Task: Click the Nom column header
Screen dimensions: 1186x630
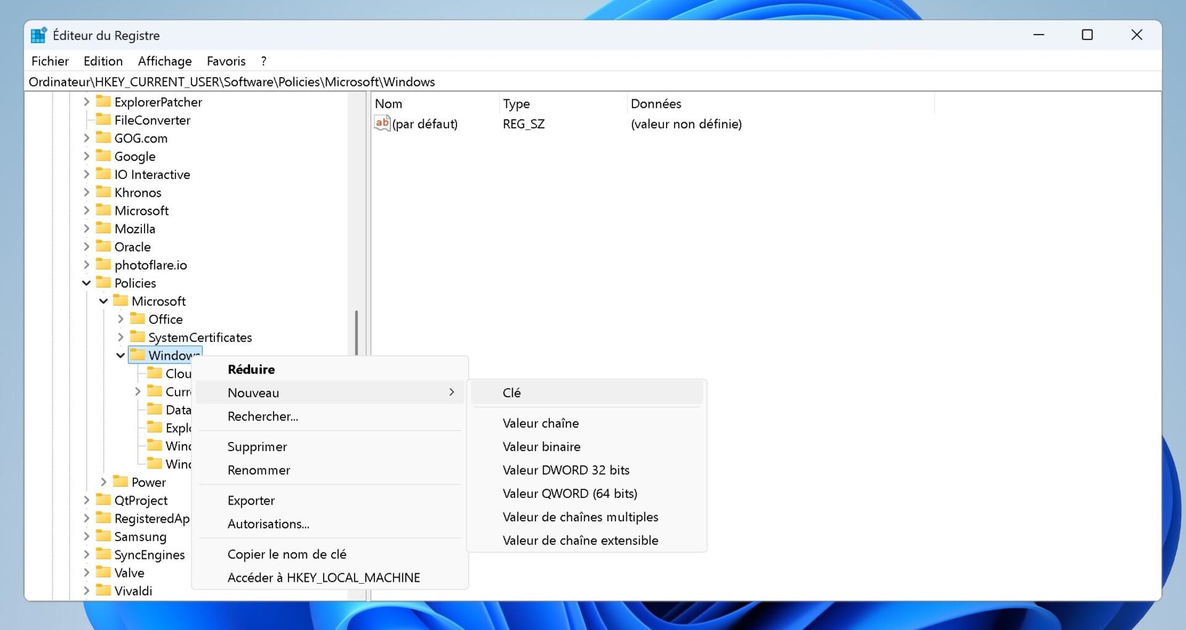Action: point(435,103)
